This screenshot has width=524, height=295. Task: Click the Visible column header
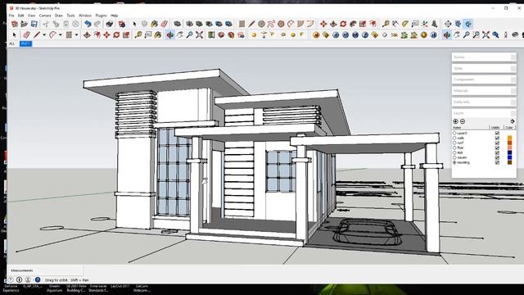497,128
